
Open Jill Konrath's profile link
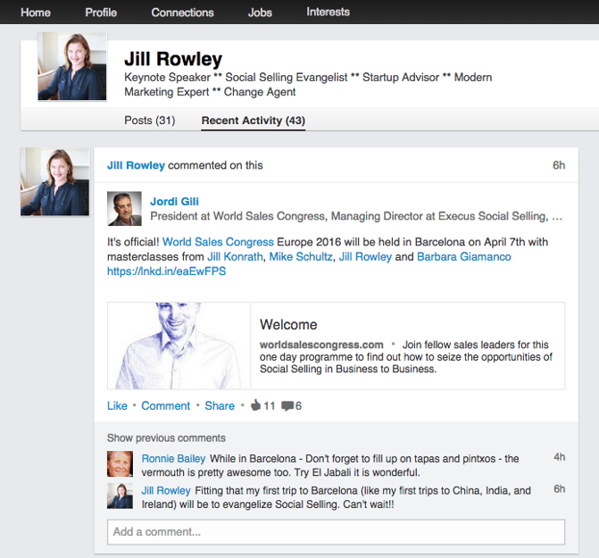[x=236, y=257]
